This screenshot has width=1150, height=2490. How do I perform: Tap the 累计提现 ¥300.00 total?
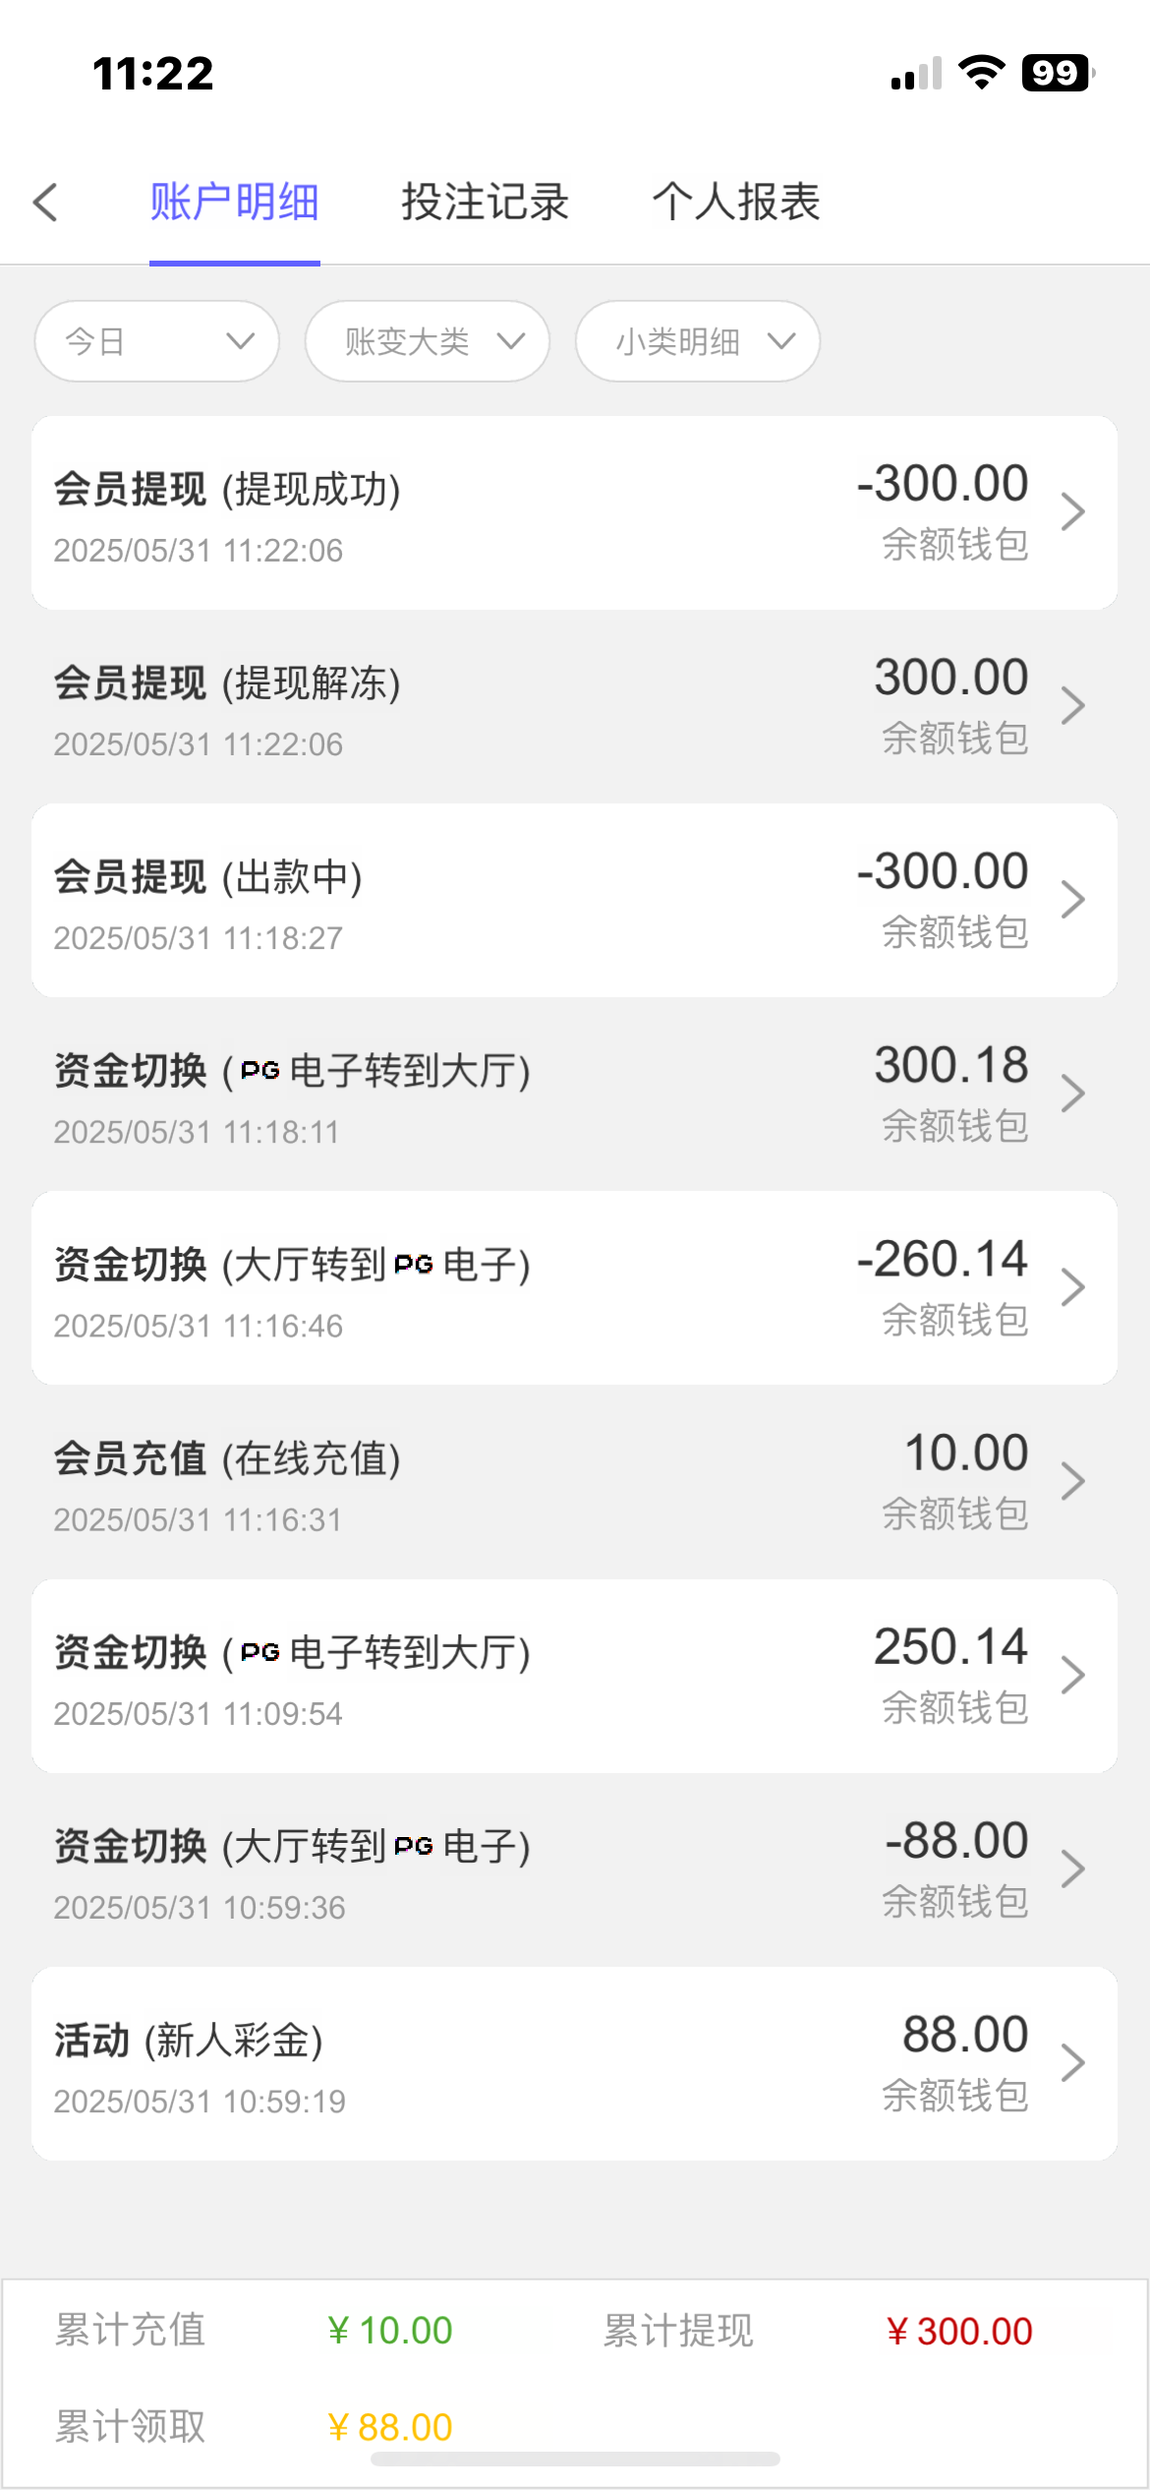[958, 2331]
